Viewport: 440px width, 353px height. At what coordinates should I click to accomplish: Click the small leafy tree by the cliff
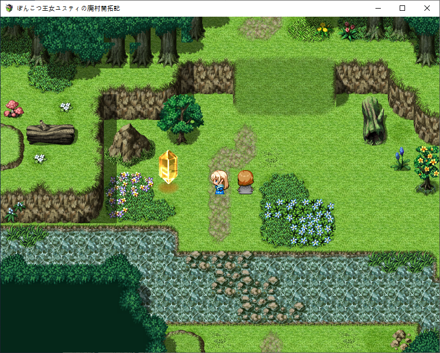coord(181,119)
